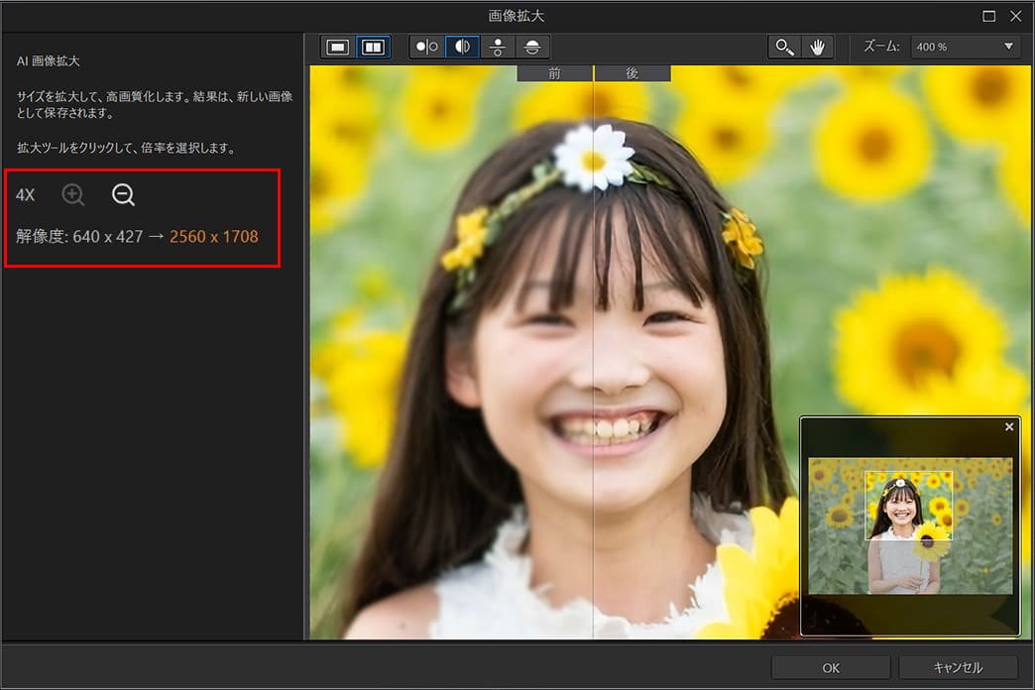Viewport: 1035px width, 690px height.
Task: Switch to single image view mode
Action: tap(336, 46)
